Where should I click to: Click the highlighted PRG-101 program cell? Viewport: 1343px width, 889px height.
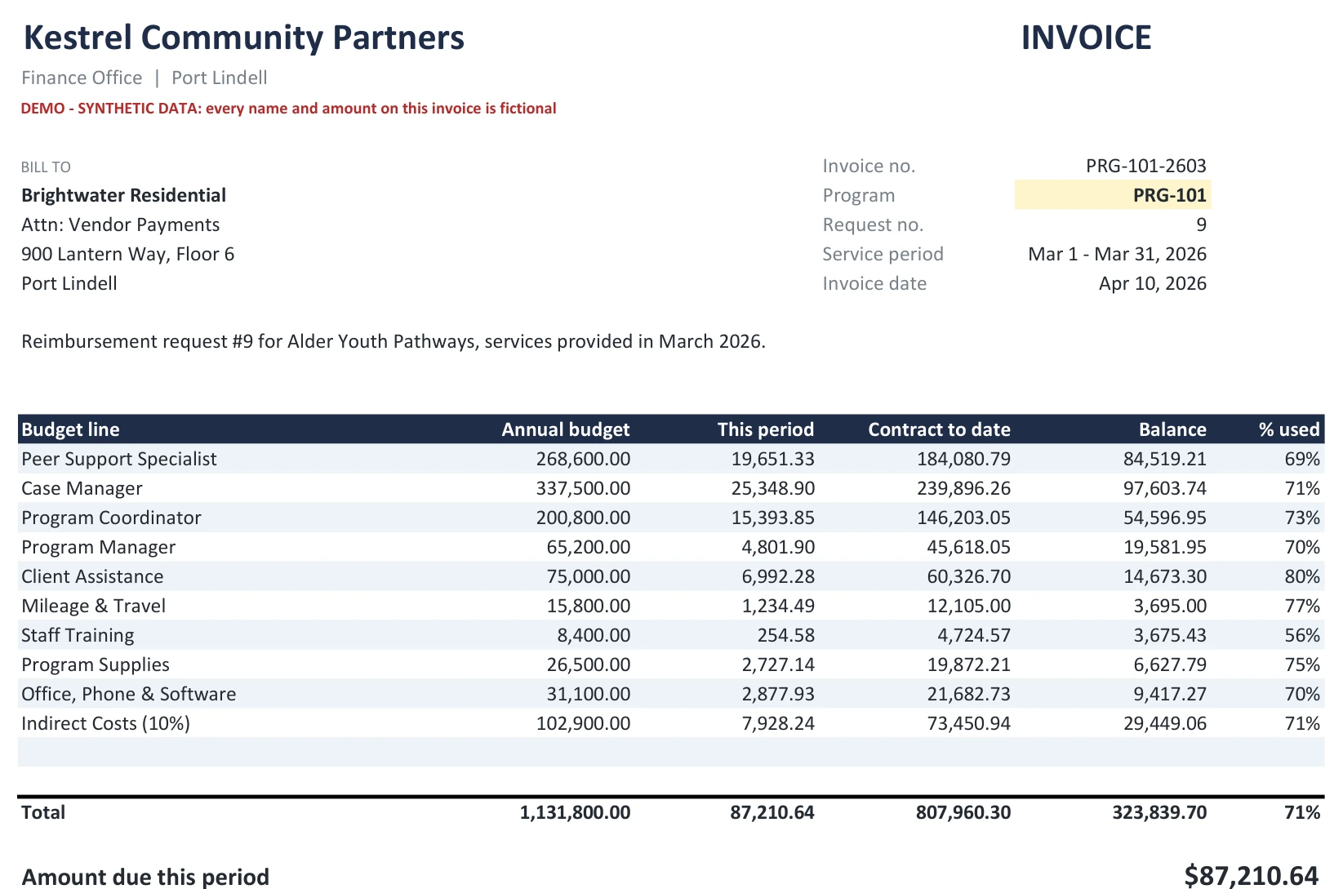click(x=1112, y=195)
